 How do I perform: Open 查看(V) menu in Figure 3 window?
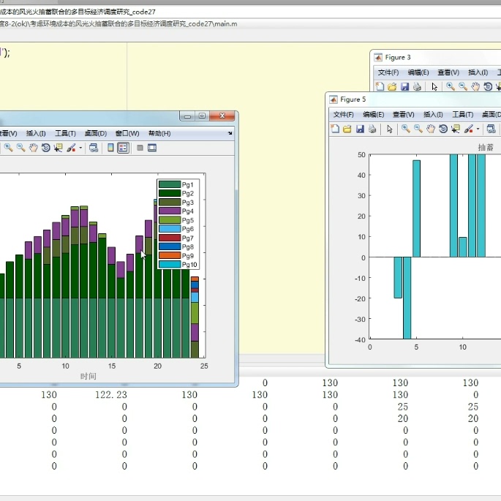[x=448, y=72]
